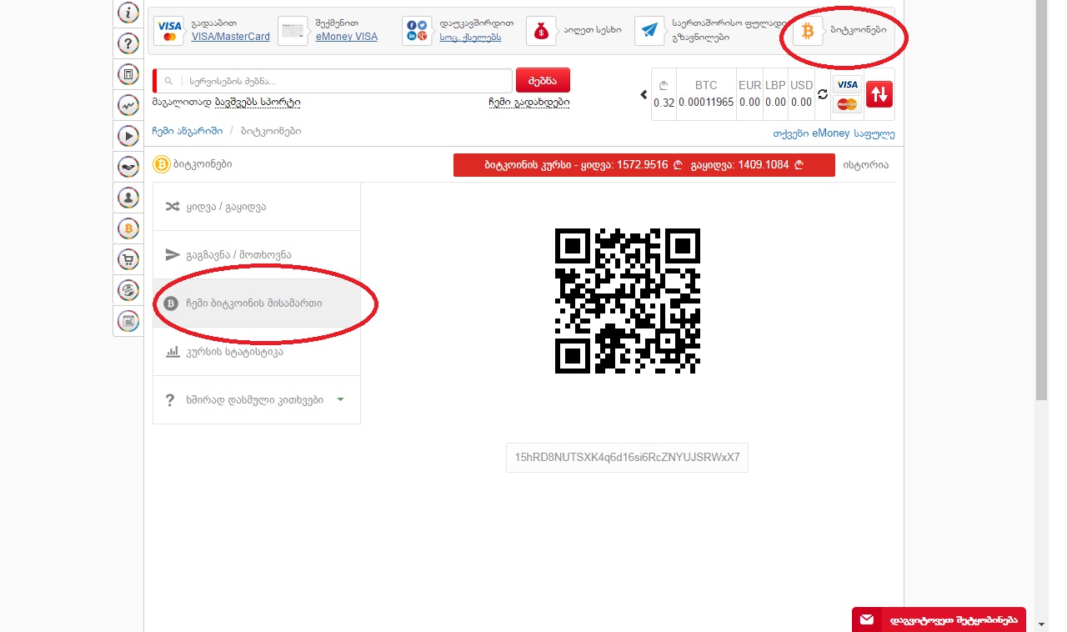Open the orange Bitcoin sidebar icon

pos(128,228)
